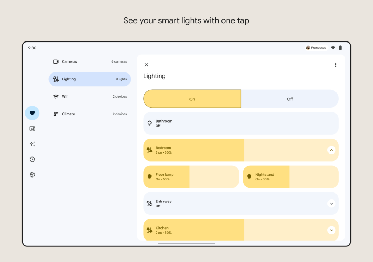
Task: Click the thermometer icon next to Climate
Action: click(x=55, y=114)
